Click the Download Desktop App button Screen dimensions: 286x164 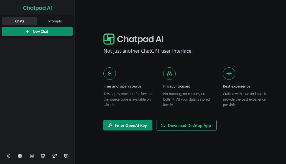tap(187, 125)
